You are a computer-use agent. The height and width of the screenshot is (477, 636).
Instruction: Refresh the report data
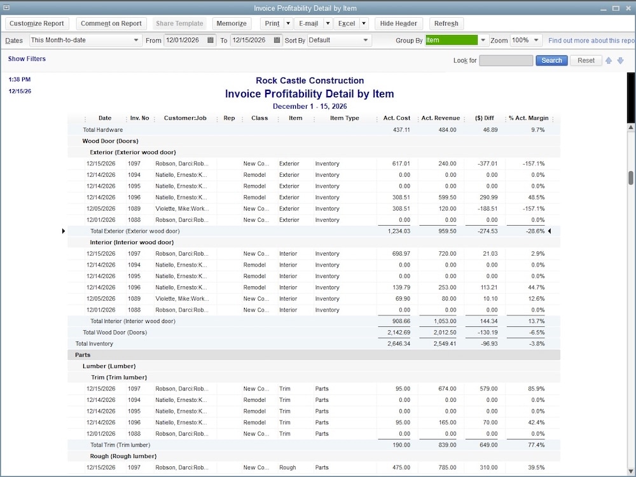tap(446, 24)
